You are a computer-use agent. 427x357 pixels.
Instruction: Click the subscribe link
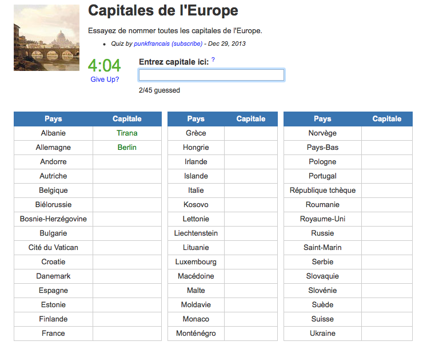[x=187, y=43]
